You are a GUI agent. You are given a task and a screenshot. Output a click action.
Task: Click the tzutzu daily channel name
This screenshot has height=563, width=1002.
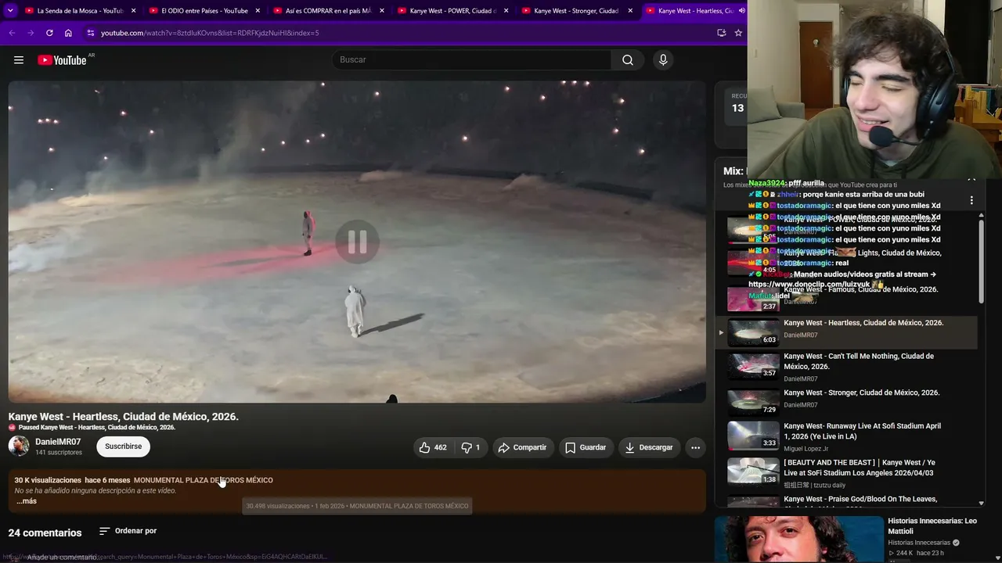point(814,485)
